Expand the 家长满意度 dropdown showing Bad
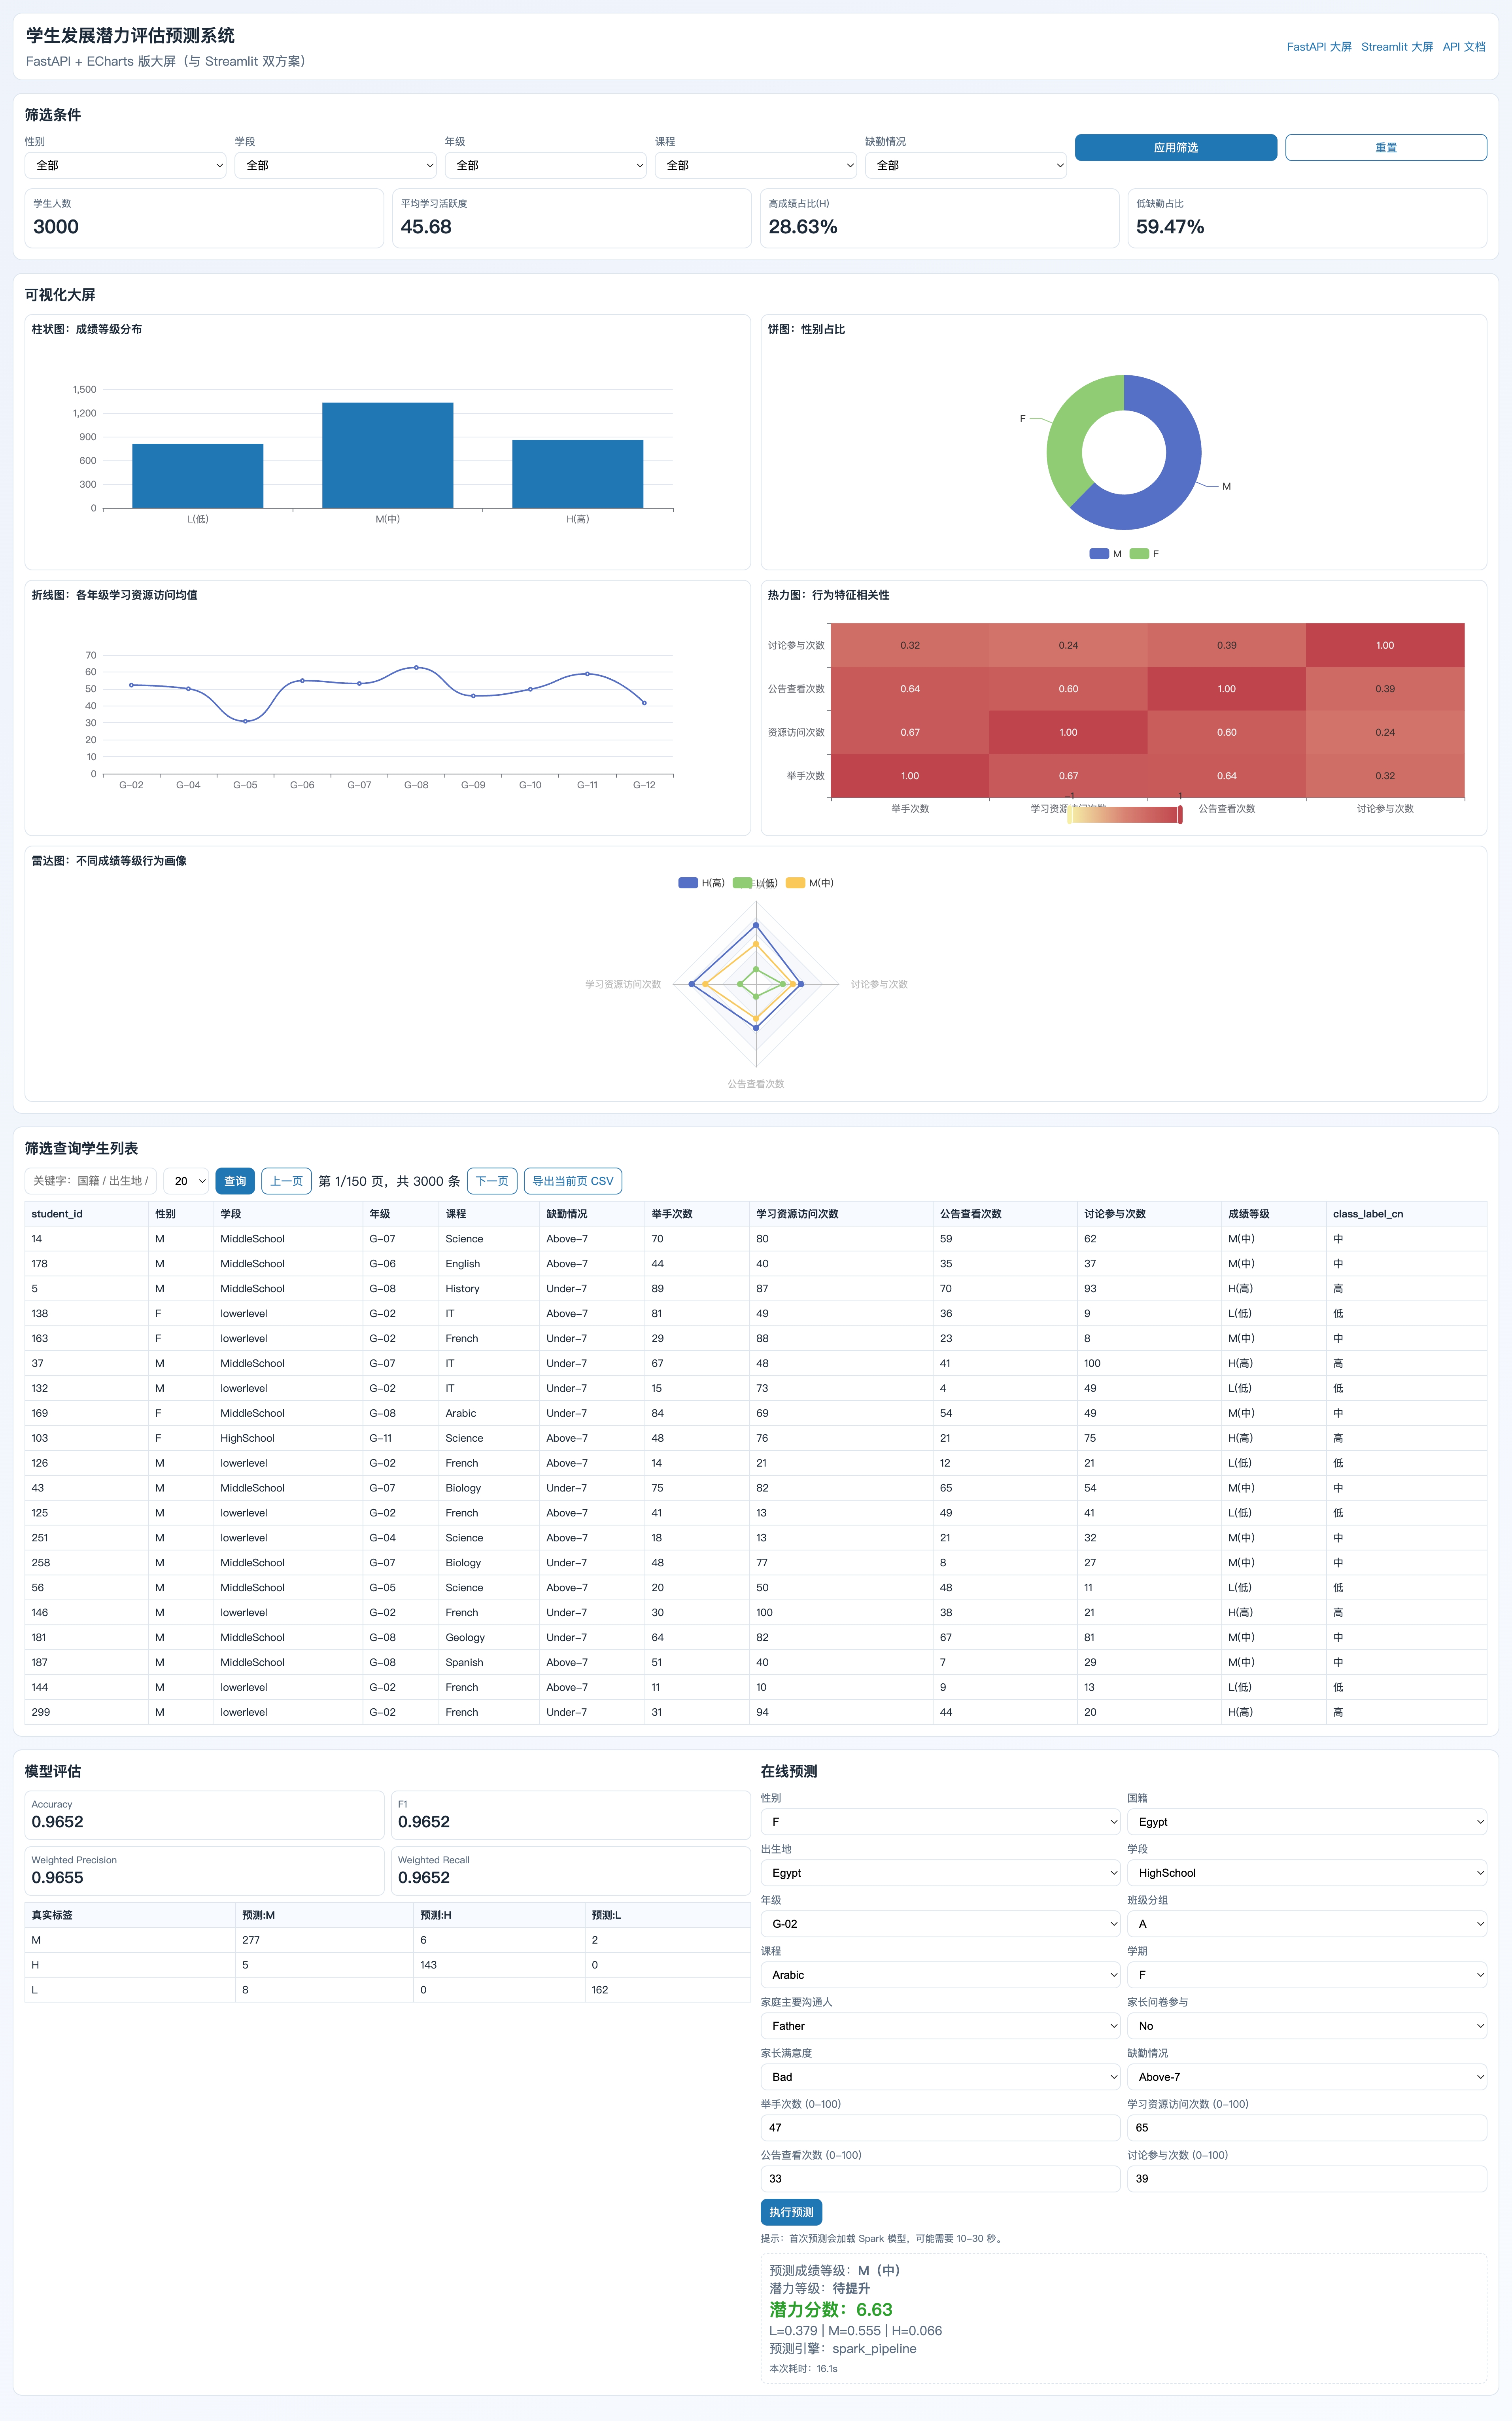The width and height of the screenshot is (1512, 2421). (940, 2077)
